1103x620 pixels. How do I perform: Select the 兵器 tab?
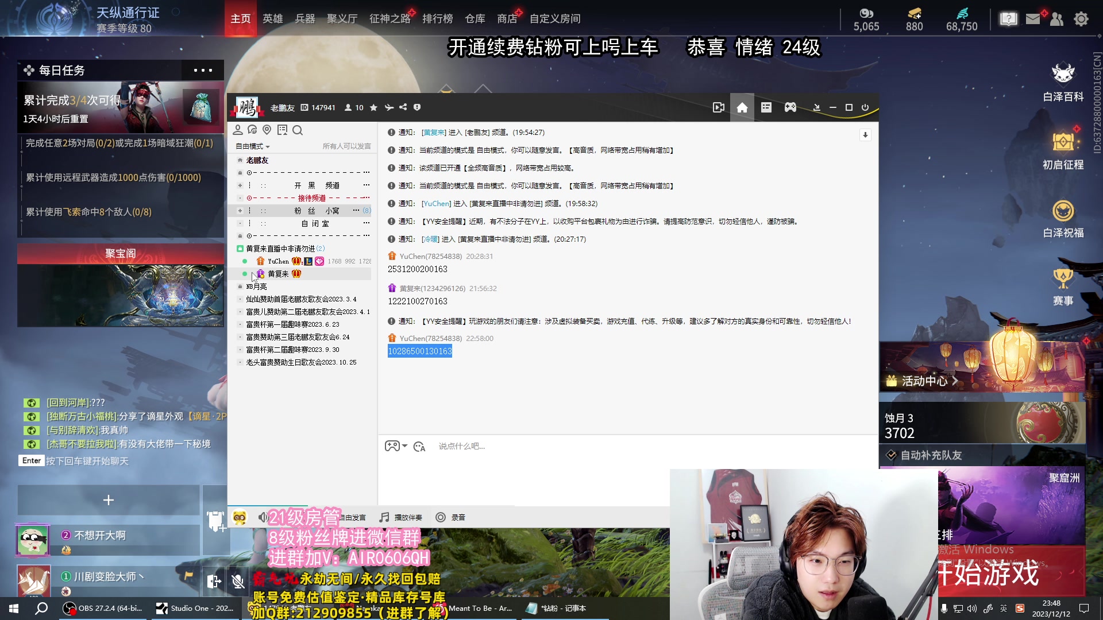(x=305, y=19)
